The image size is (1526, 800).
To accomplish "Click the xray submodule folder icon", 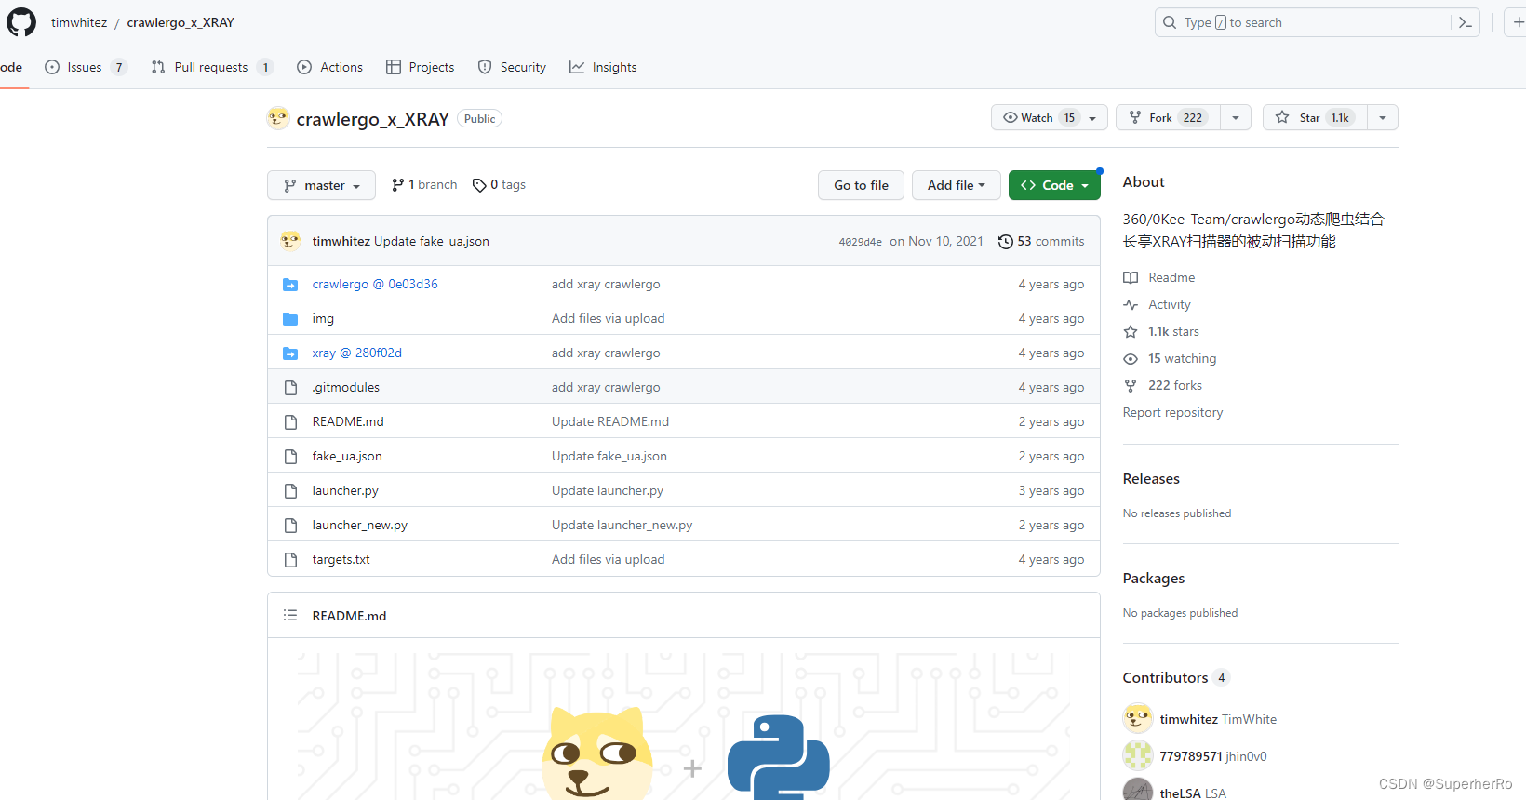I will point(290,353).
